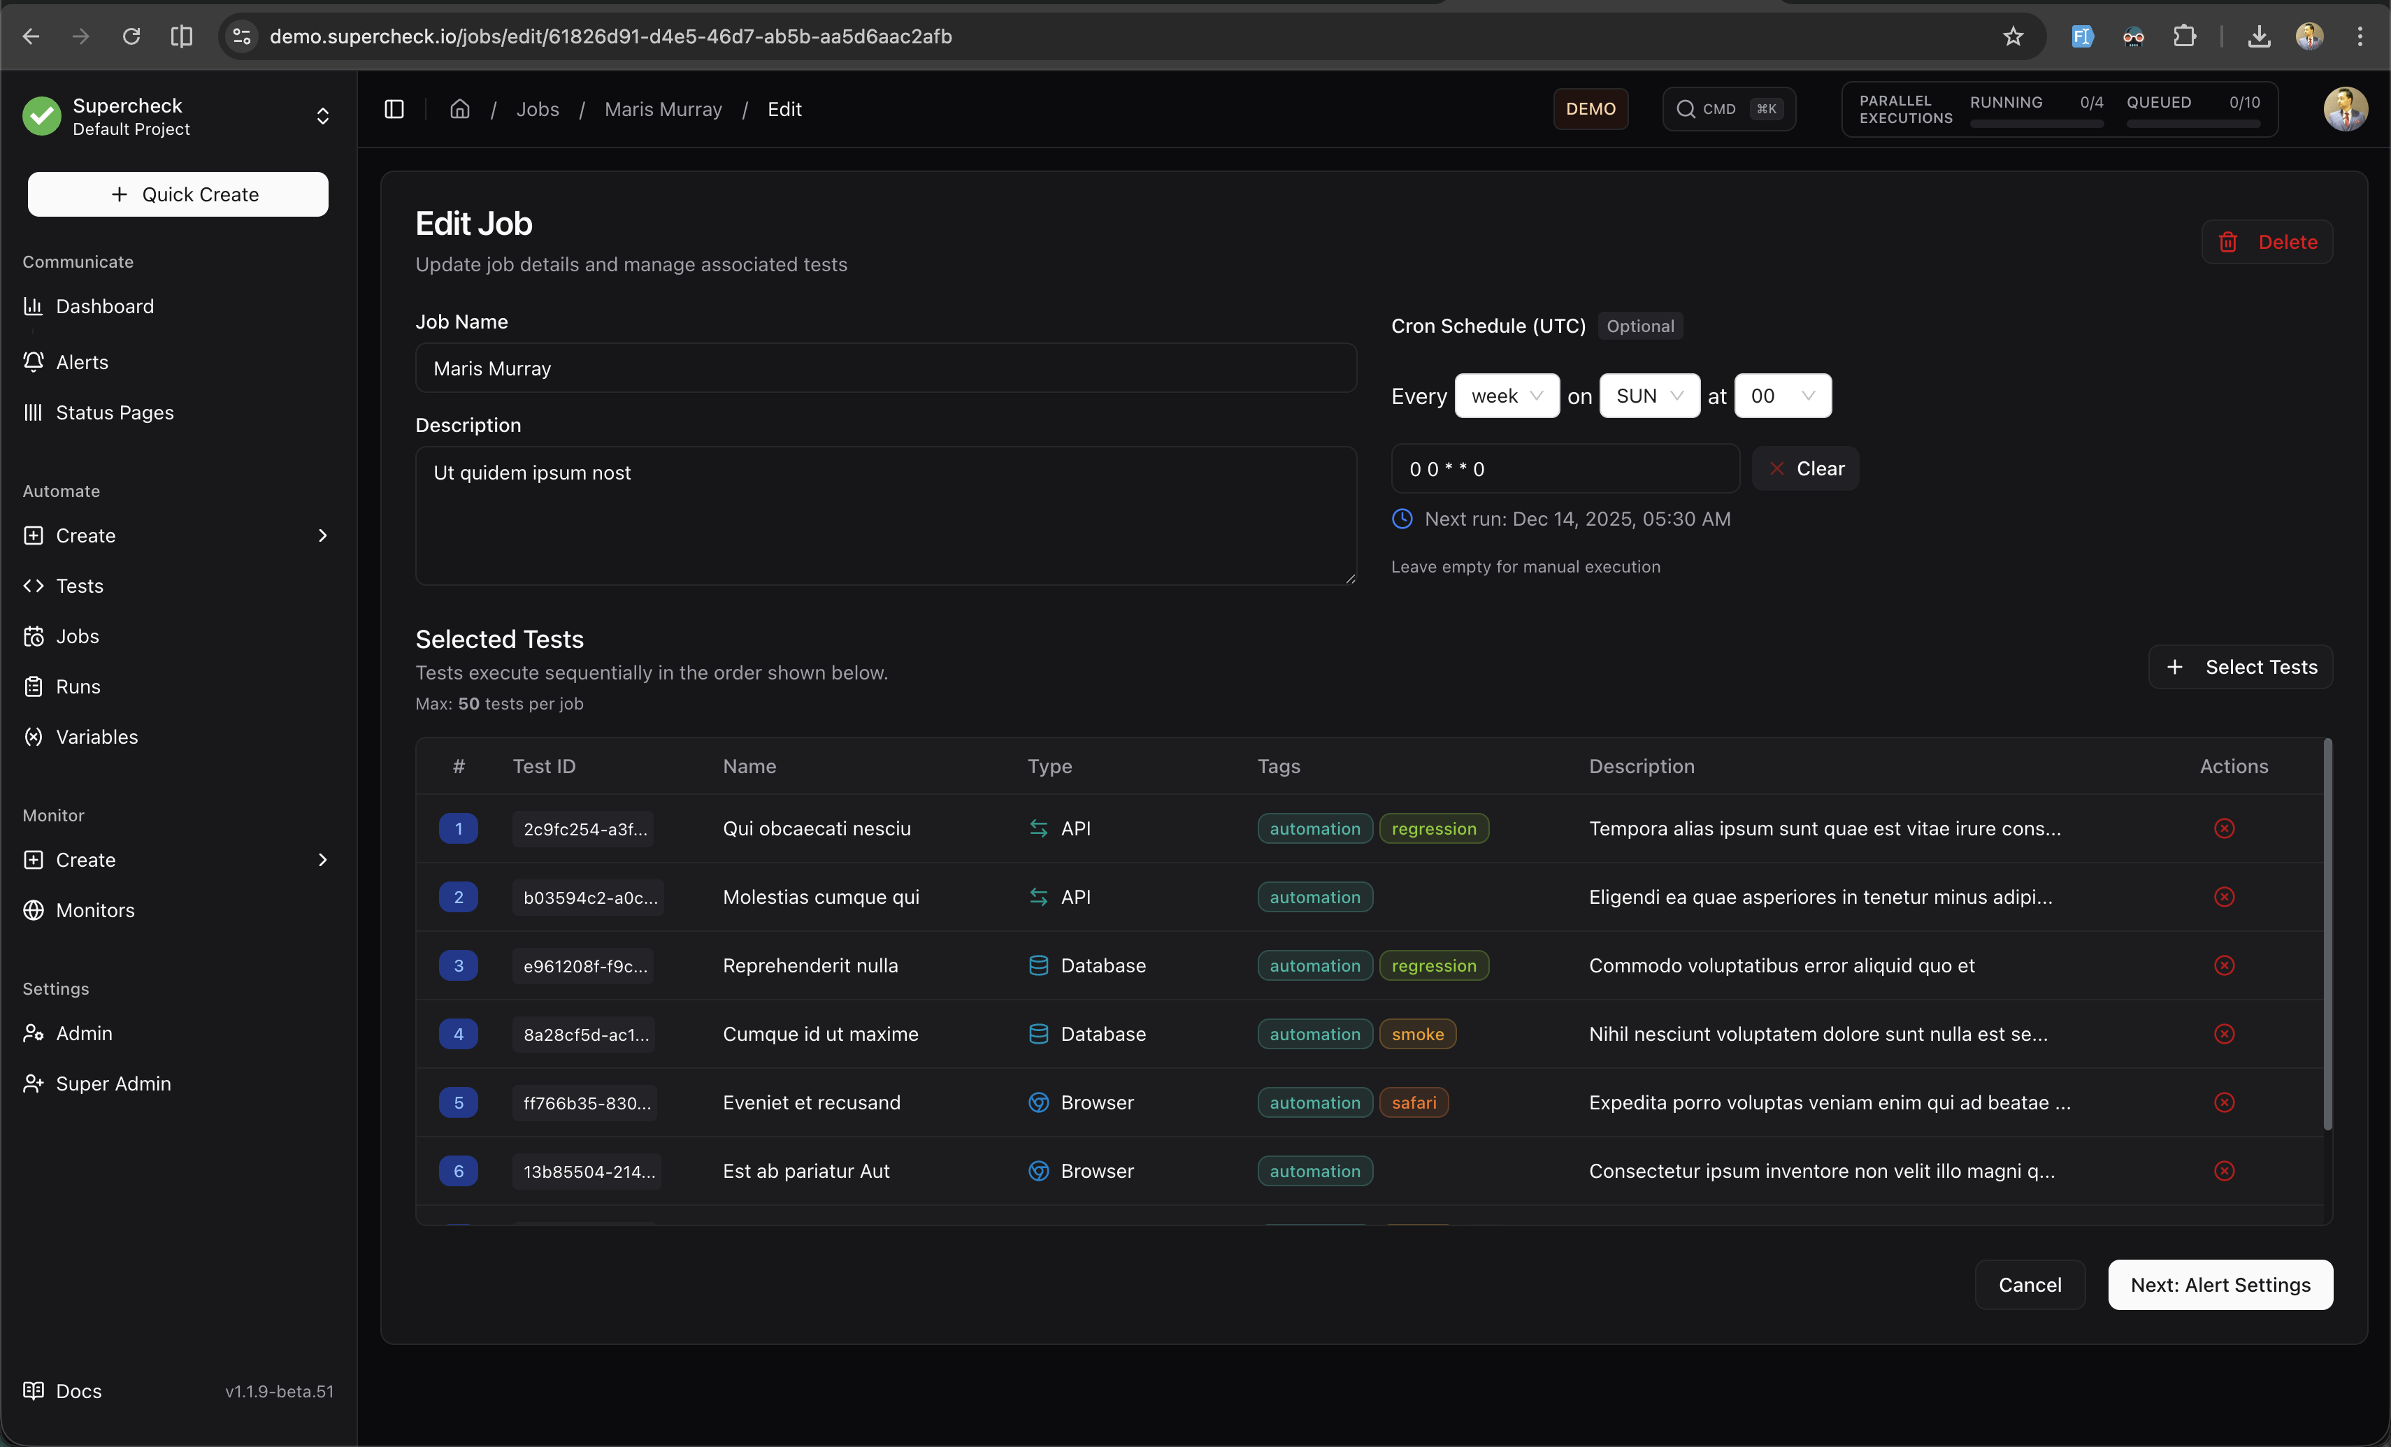
Task: Click the home icon in breadcrumb
Action: pyautogui.click(x=460, y=108)
